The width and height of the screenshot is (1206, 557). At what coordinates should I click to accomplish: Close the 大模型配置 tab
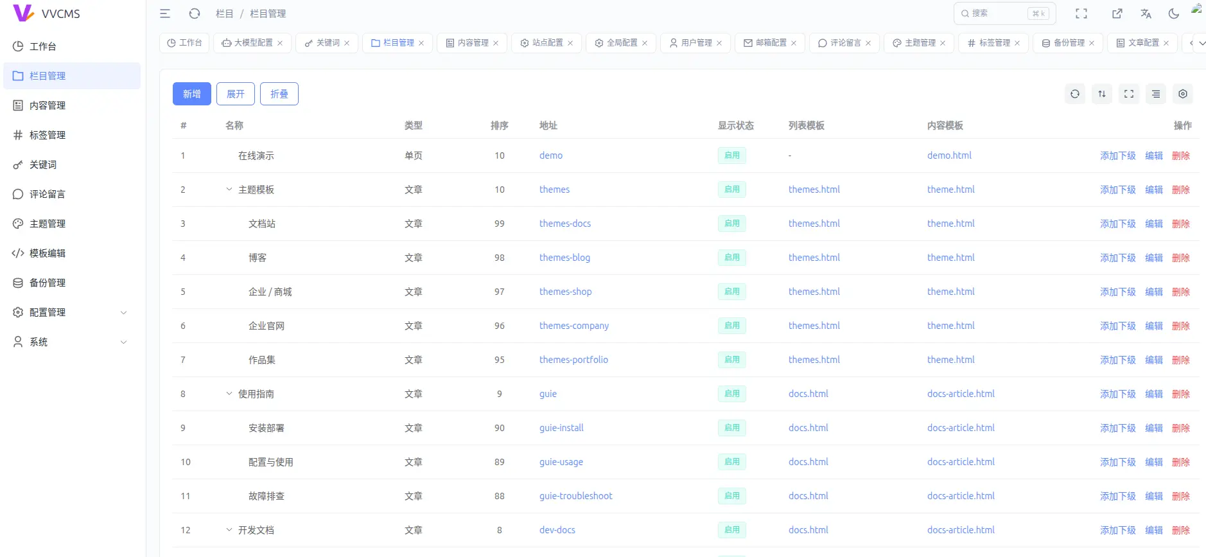(280, 43)
